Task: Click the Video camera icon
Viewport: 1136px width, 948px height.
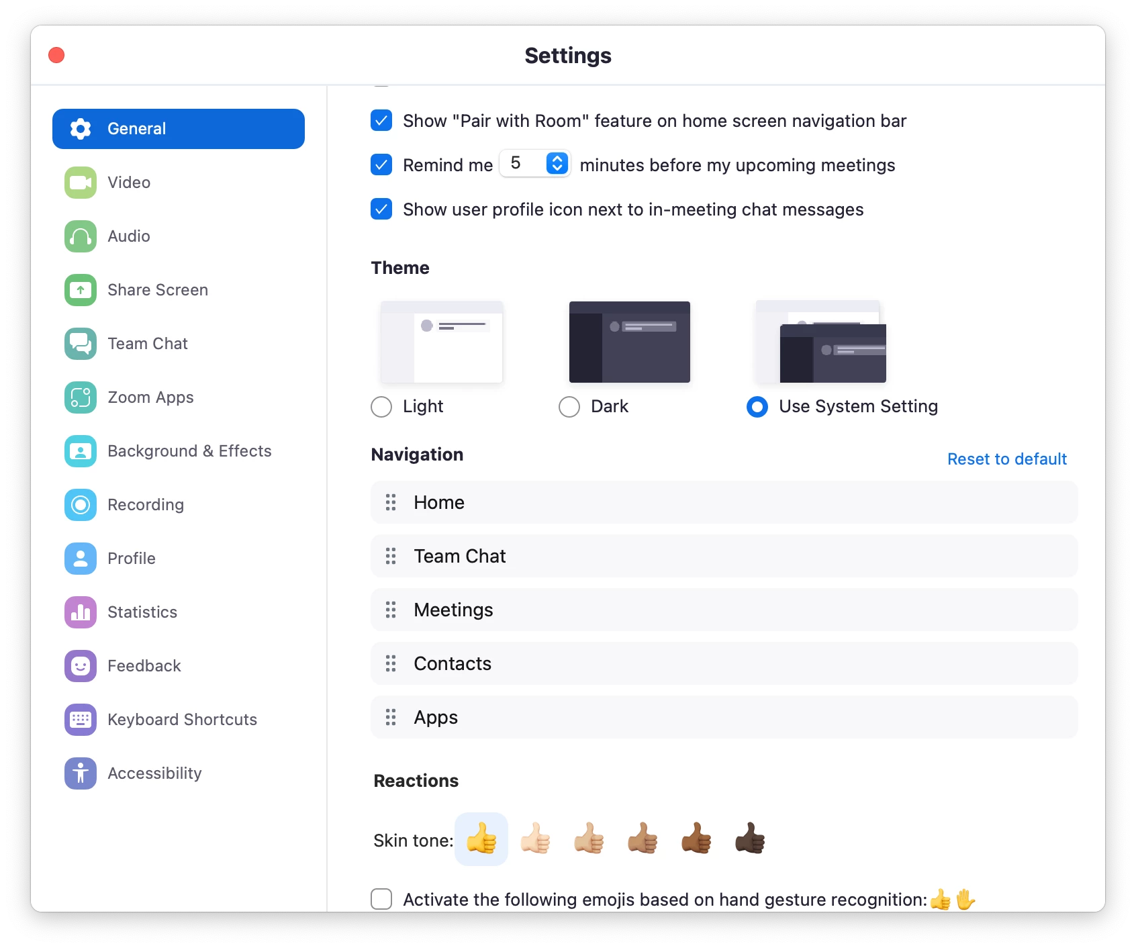Action: pyautogui.click(x=81, y=183)
